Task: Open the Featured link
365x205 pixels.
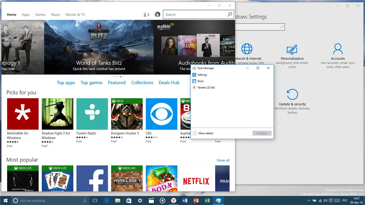Action: pos(117,83)
